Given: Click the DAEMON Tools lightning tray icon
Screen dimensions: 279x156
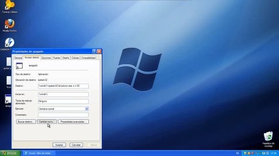Looking at the screenshot, I should point(264,153).
